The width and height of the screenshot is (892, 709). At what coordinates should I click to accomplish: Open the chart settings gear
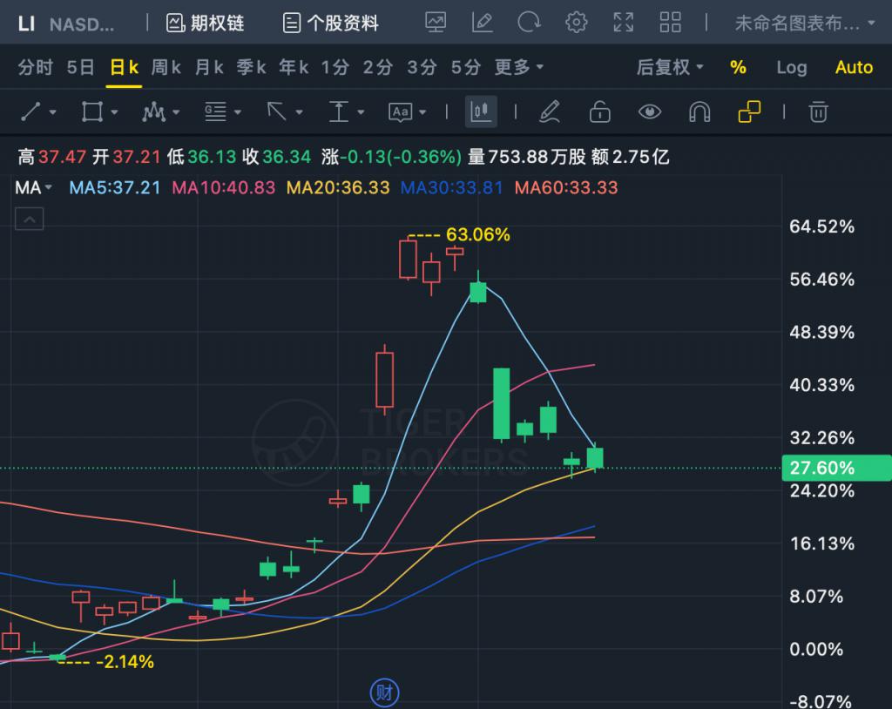tap(576, 23)
